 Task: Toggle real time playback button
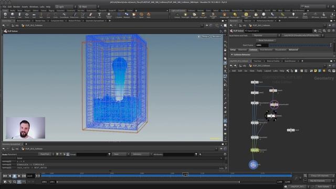(x=19, y=182)
